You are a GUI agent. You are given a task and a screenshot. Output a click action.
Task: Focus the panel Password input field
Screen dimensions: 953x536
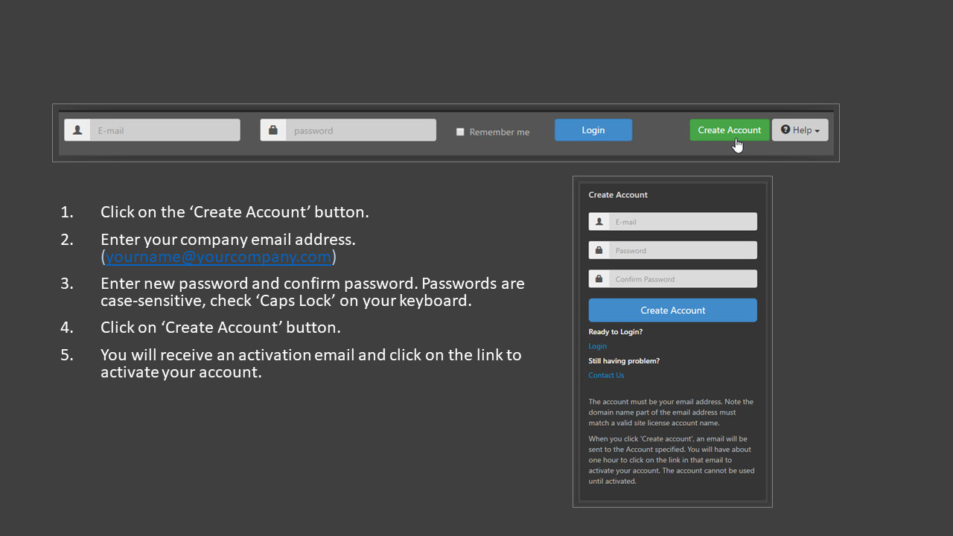coord(683,250)
